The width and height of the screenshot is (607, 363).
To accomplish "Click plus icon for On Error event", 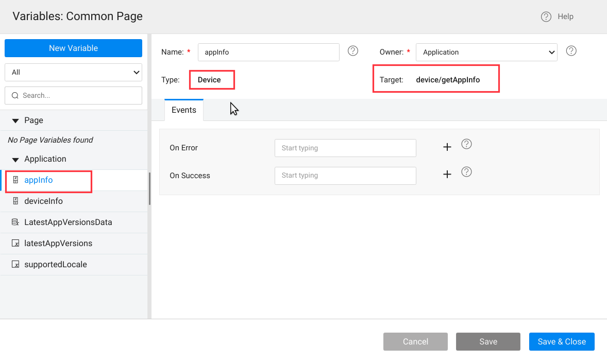I will coord(447,147).
